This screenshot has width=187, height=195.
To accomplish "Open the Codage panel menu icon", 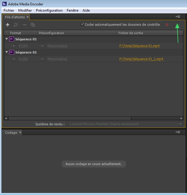I will (178, 132).
